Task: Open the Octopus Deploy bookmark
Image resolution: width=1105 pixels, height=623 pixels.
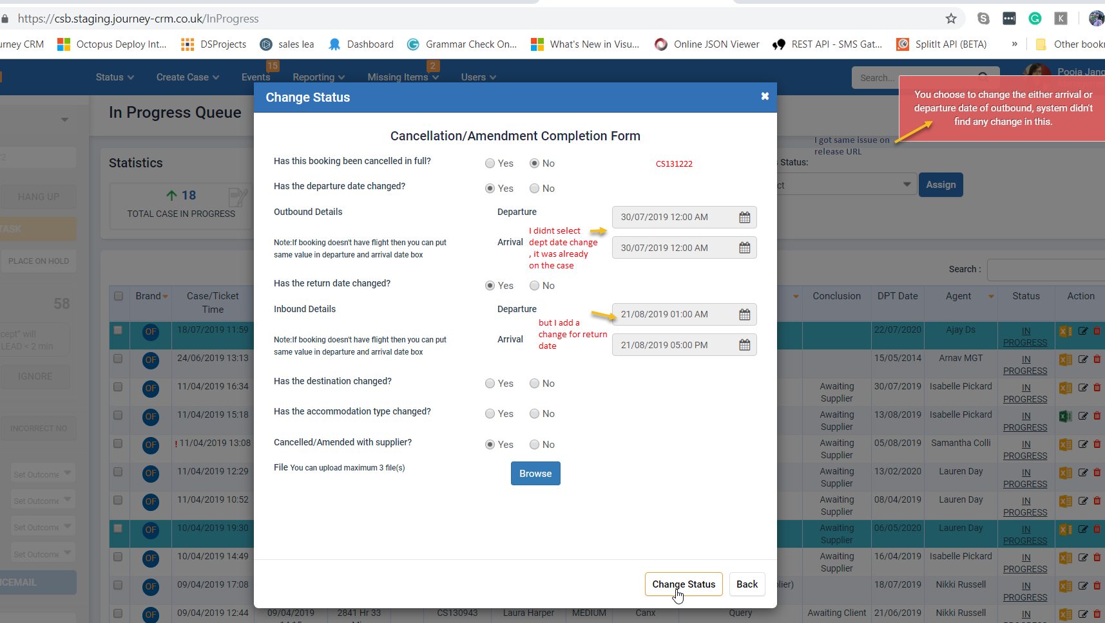Action: [x=112, y=44]
